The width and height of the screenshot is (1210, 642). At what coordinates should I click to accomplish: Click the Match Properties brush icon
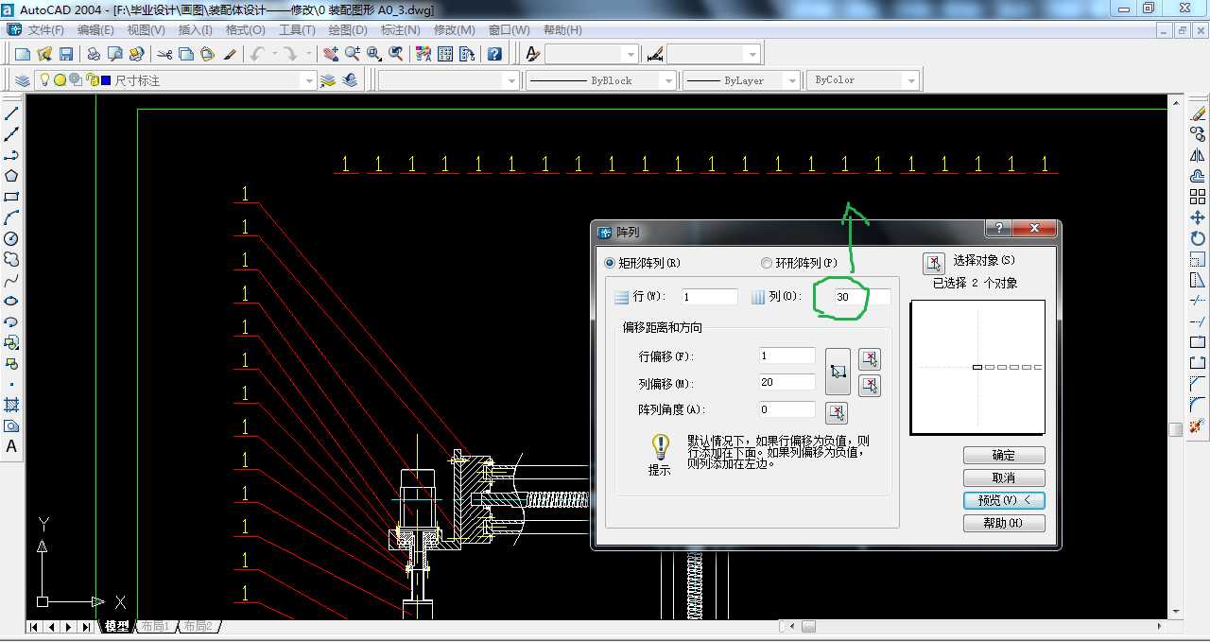point(230,54)
